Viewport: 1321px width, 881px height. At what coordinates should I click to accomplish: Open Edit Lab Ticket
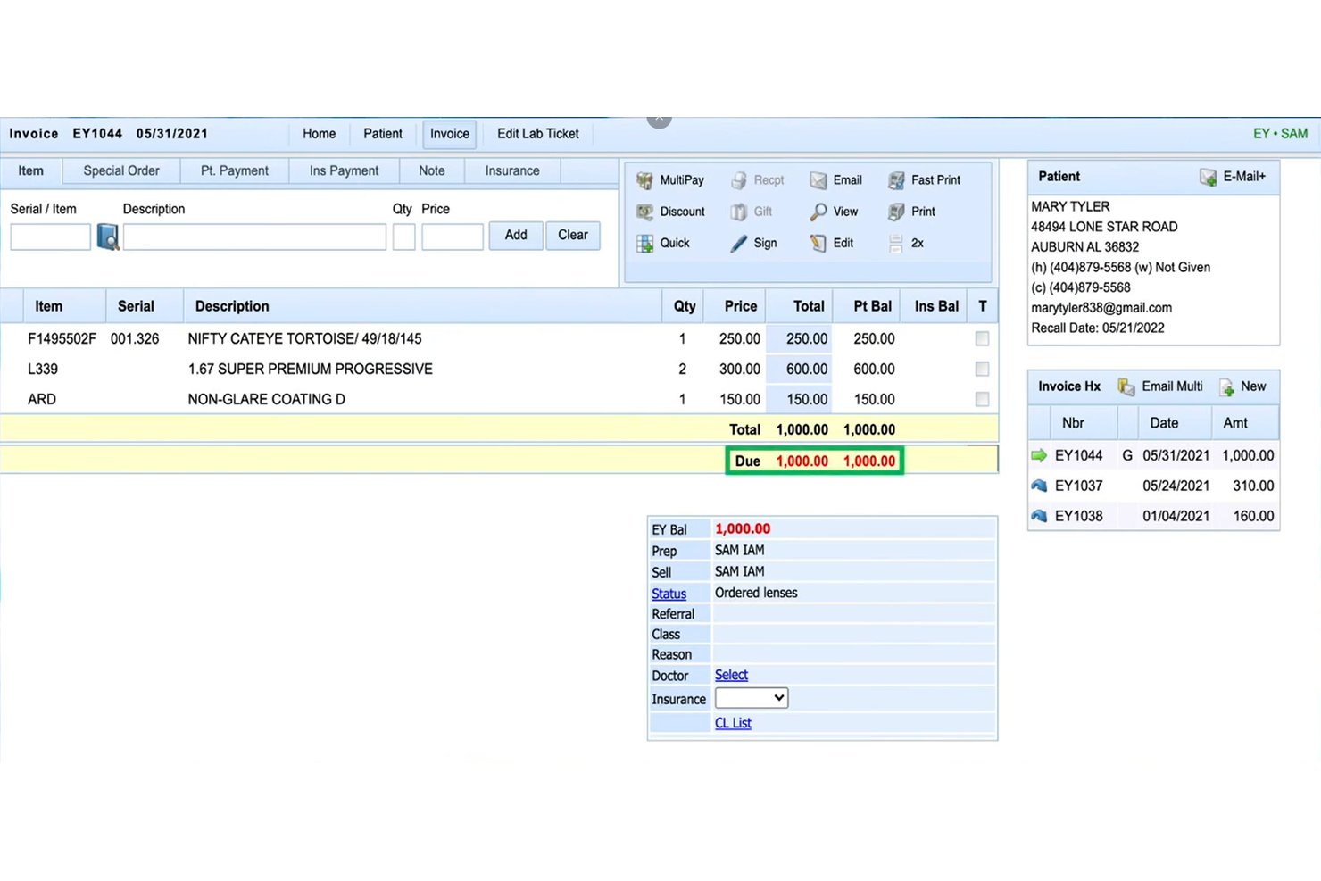point(538,134)
